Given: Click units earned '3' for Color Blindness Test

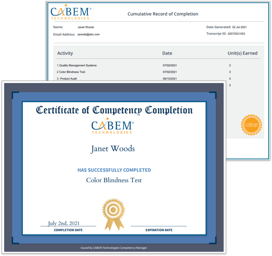Looking at the screenshot, I should pos(230,72).
